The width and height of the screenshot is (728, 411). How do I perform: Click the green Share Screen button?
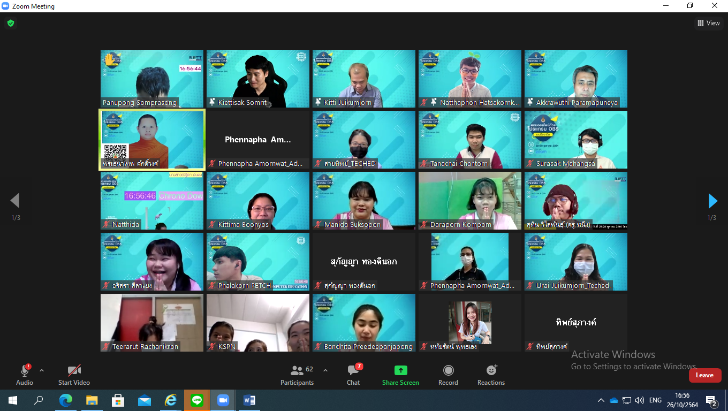400,375
